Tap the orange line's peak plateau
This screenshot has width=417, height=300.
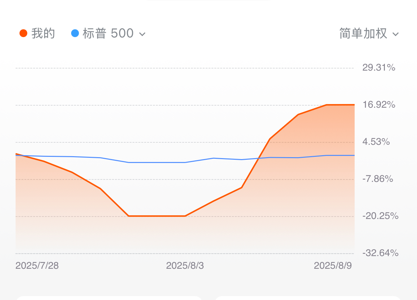340,105
